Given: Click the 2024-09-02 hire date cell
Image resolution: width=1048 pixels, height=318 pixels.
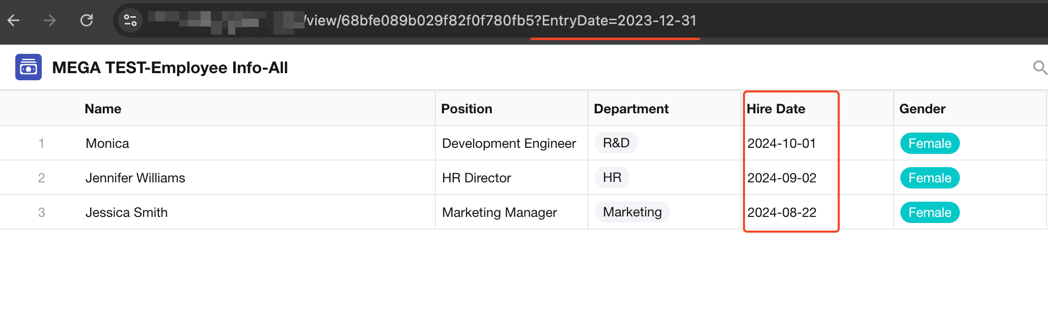Looking at the screenshot, I should point(782,178).
